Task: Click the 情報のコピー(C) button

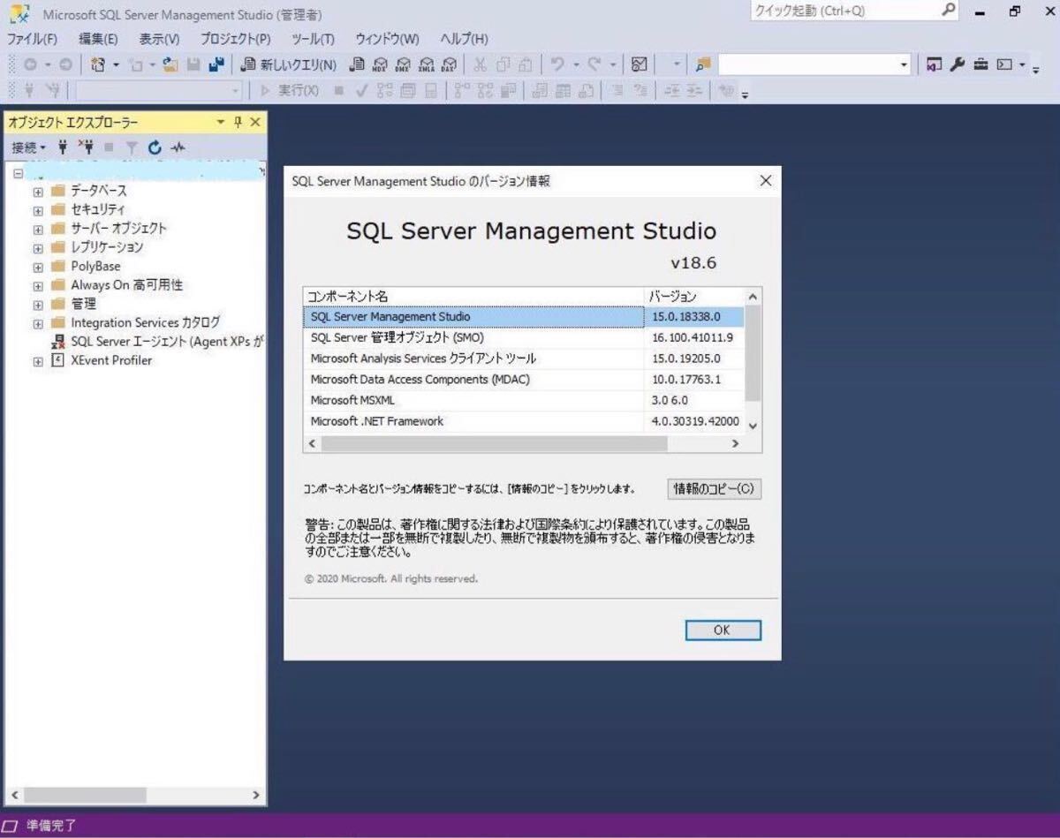Action: pos(714,488)
